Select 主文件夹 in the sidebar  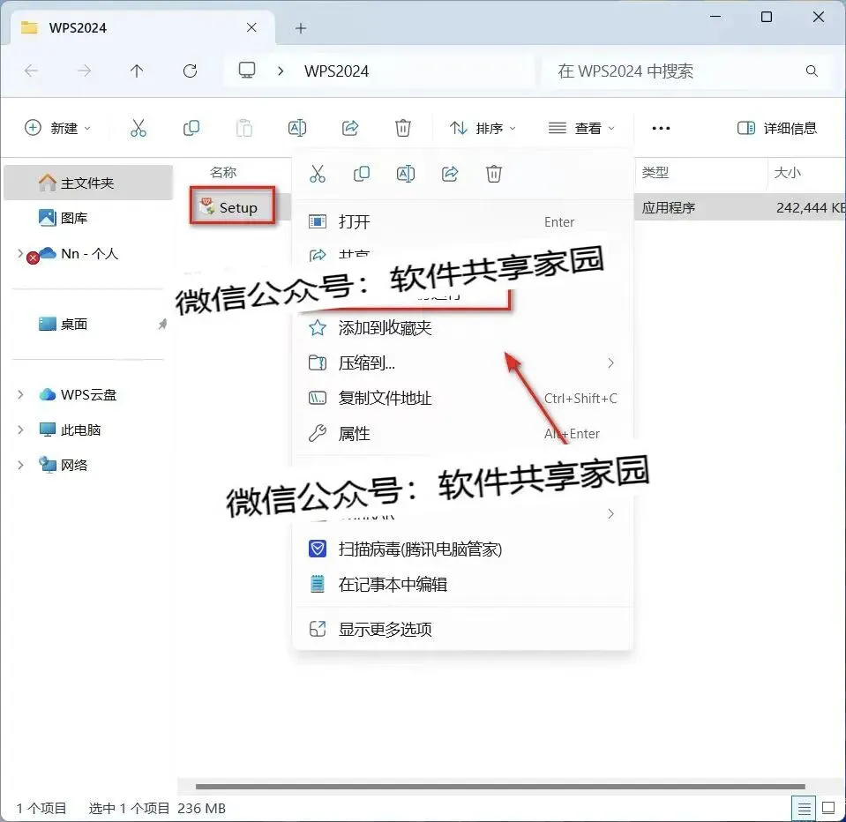[x=88, y=183]
